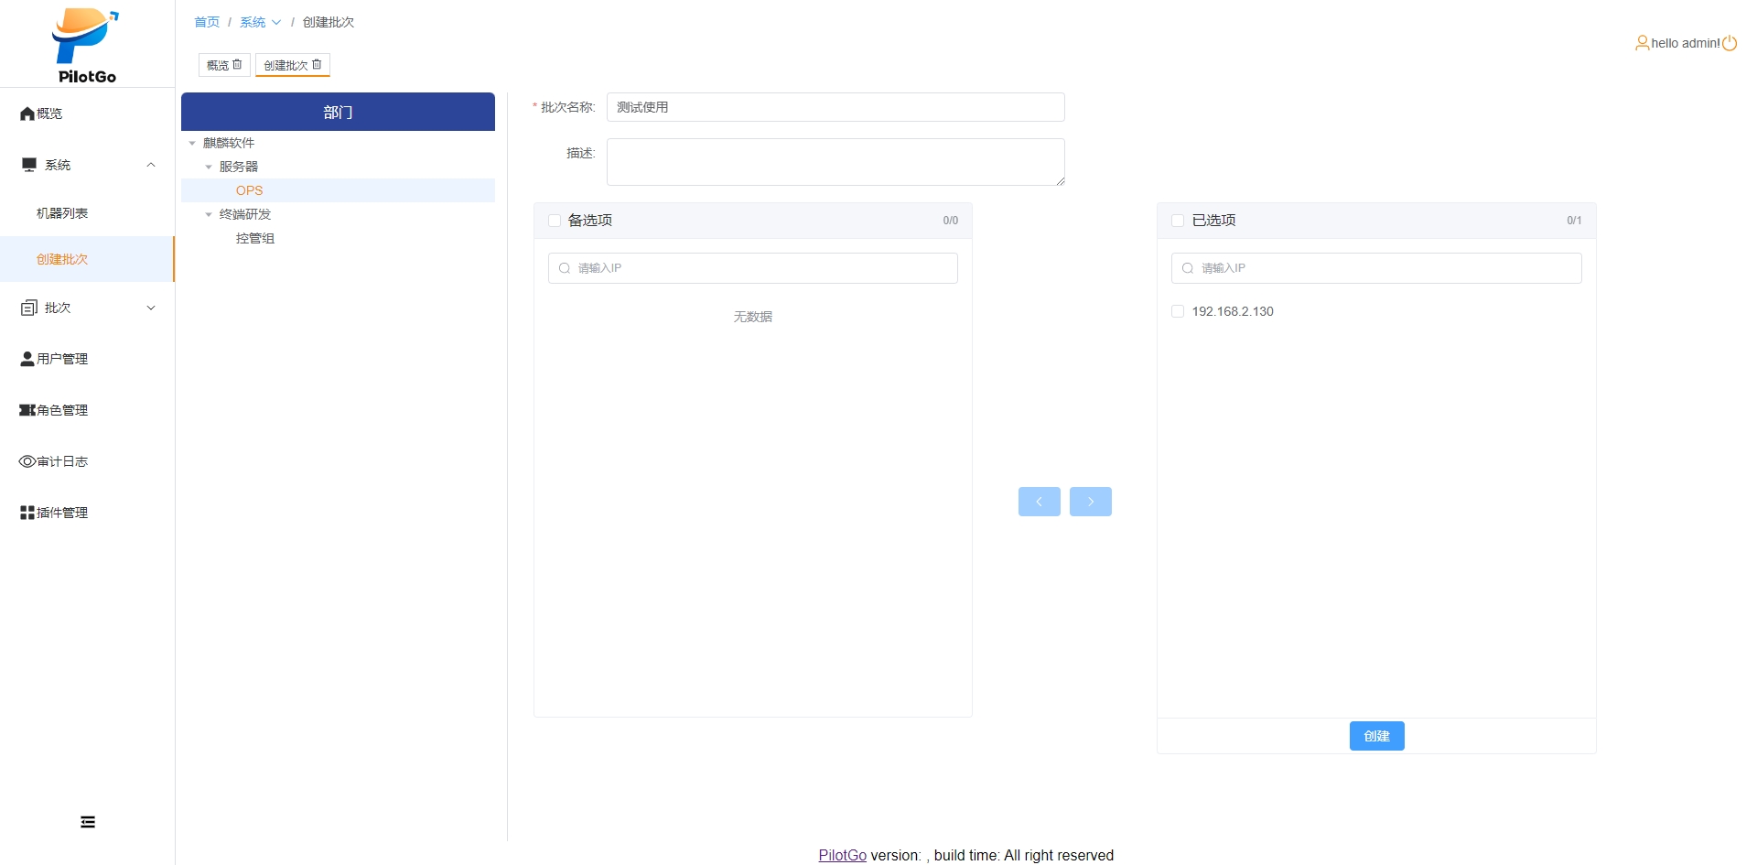The image size is (1757, 865).
Task: Close the 创建批次 tab via trash icon
Action: tap(318, 65)
